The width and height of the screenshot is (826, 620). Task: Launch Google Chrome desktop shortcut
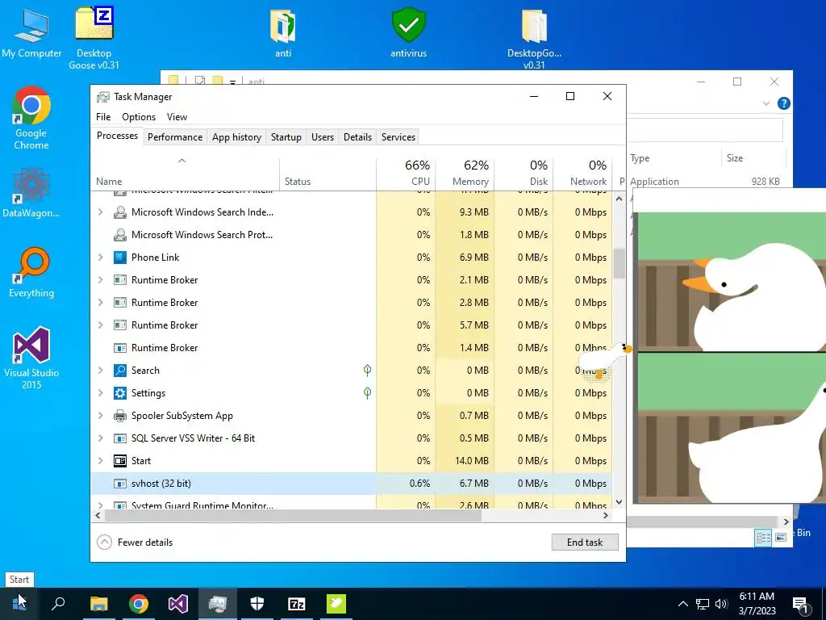[31, 118]
